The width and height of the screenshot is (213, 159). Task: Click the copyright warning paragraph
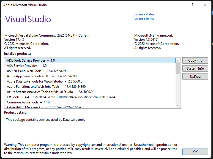[91, 149]
